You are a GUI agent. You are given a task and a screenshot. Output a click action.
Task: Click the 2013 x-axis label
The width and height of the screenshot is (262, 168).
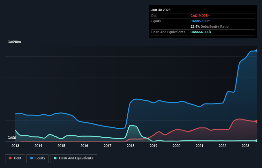15,146
